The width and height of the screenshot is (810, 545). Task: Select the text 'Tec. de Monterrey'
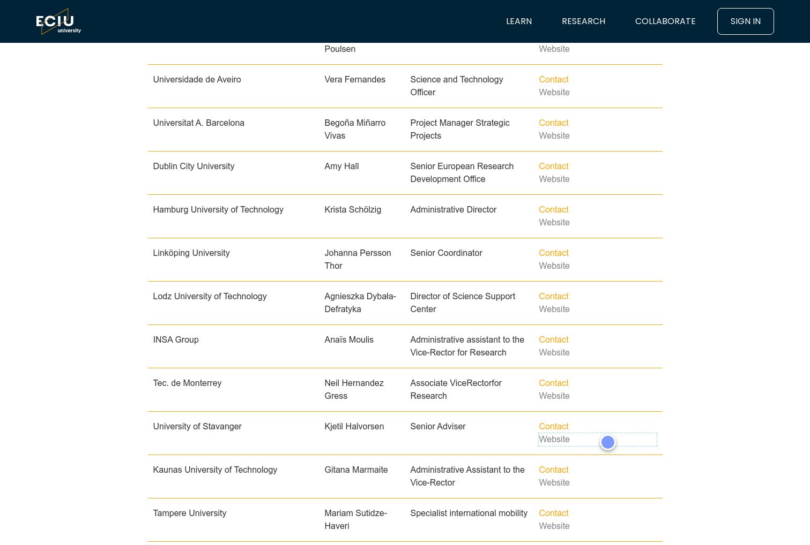[x=187, y=383]
